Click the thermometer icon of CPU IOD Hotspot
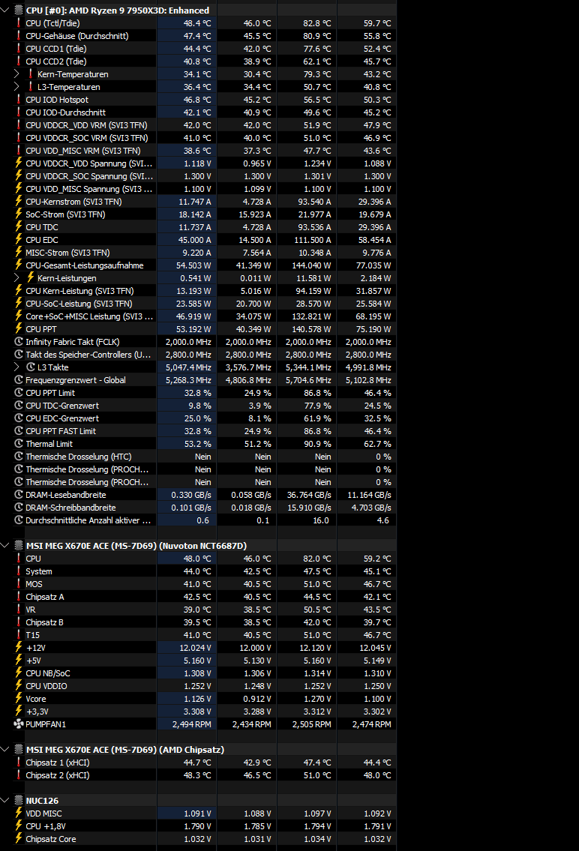Image resolution: width=579 pixels, height=851 pixels. point(19,99)
